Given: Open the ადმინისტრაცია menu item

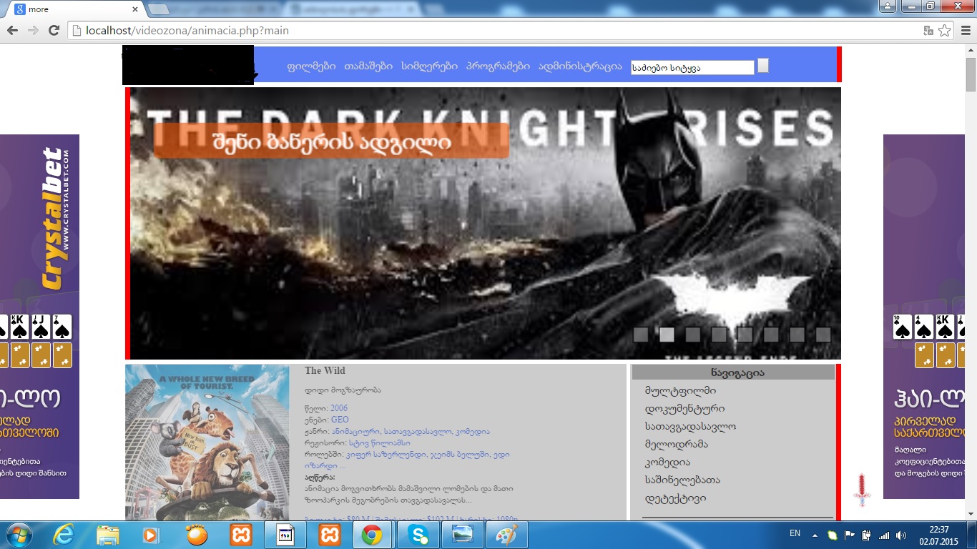Looking at the screenshot, I should click(580, 66).
